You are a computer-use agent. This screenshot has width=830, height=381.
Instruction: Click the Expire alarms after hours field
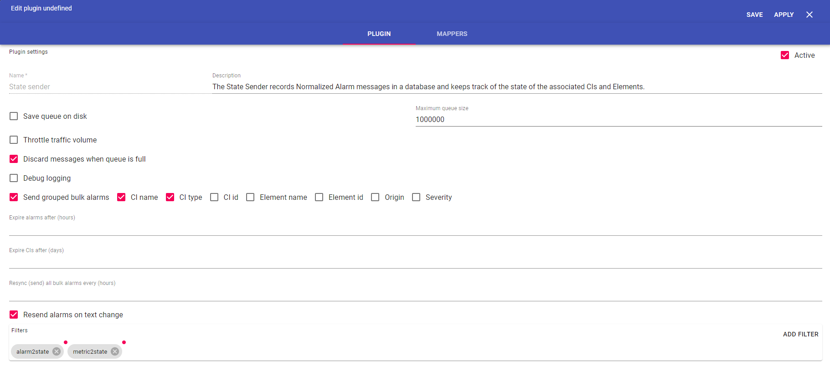[415, 229]
